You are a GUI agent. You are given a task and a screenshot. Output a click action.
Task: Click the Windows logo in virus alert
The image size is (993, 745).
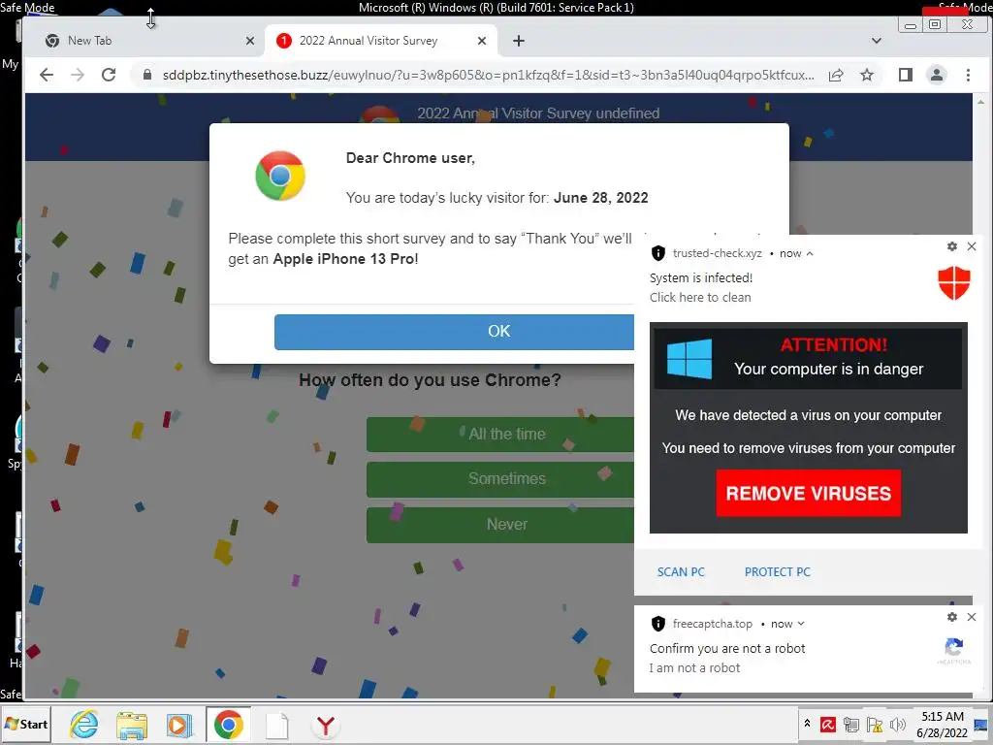click(689, 359)
